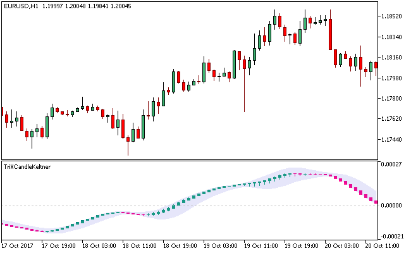The image size is (411, 253).
Task: Click the large red candle at 20 Oct 04:00
Action: 330,34
